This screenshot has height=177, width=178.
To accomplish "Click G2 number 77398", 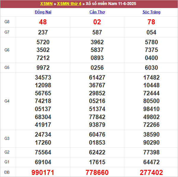I will pos(151,152).
